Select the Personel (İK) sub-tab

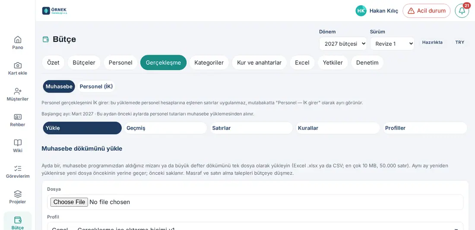[x=96, y=87]
